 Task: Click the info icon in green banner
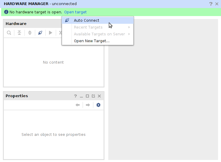coord(6,12)
